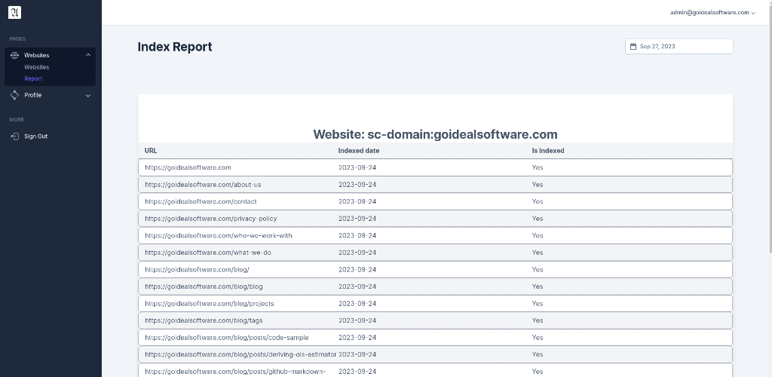Viewport: 772px width, 377px height.
Task: Click the blog/posts/code-sample URL row
Action: 226,338
